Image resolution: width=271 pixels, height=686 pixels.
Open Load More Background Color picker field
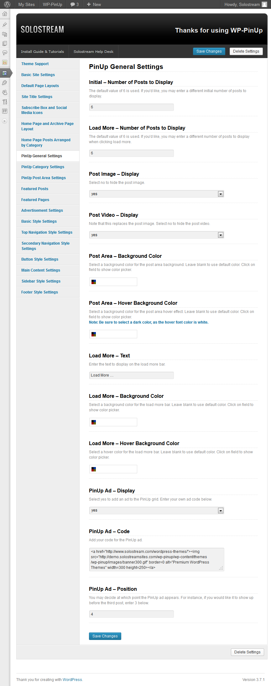tap(113, 422)
